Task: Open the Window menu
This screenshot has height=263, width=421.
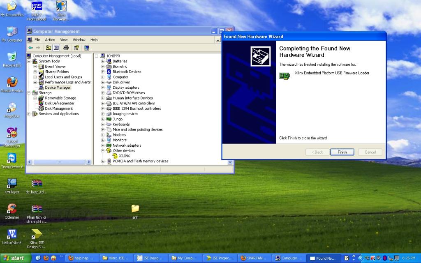Action: [79, 40]
